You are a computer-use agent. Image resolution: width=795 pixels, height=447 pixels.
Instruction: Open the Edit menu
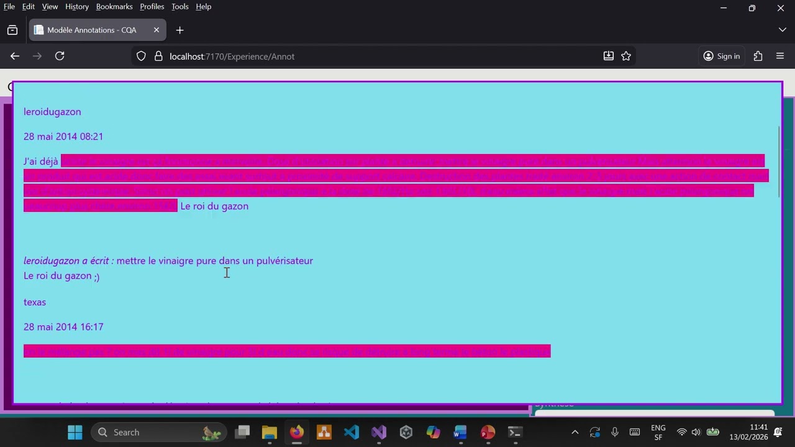29,6
